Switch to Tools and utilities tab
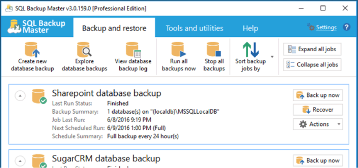The image size is (358, 168). coord(194,28)
